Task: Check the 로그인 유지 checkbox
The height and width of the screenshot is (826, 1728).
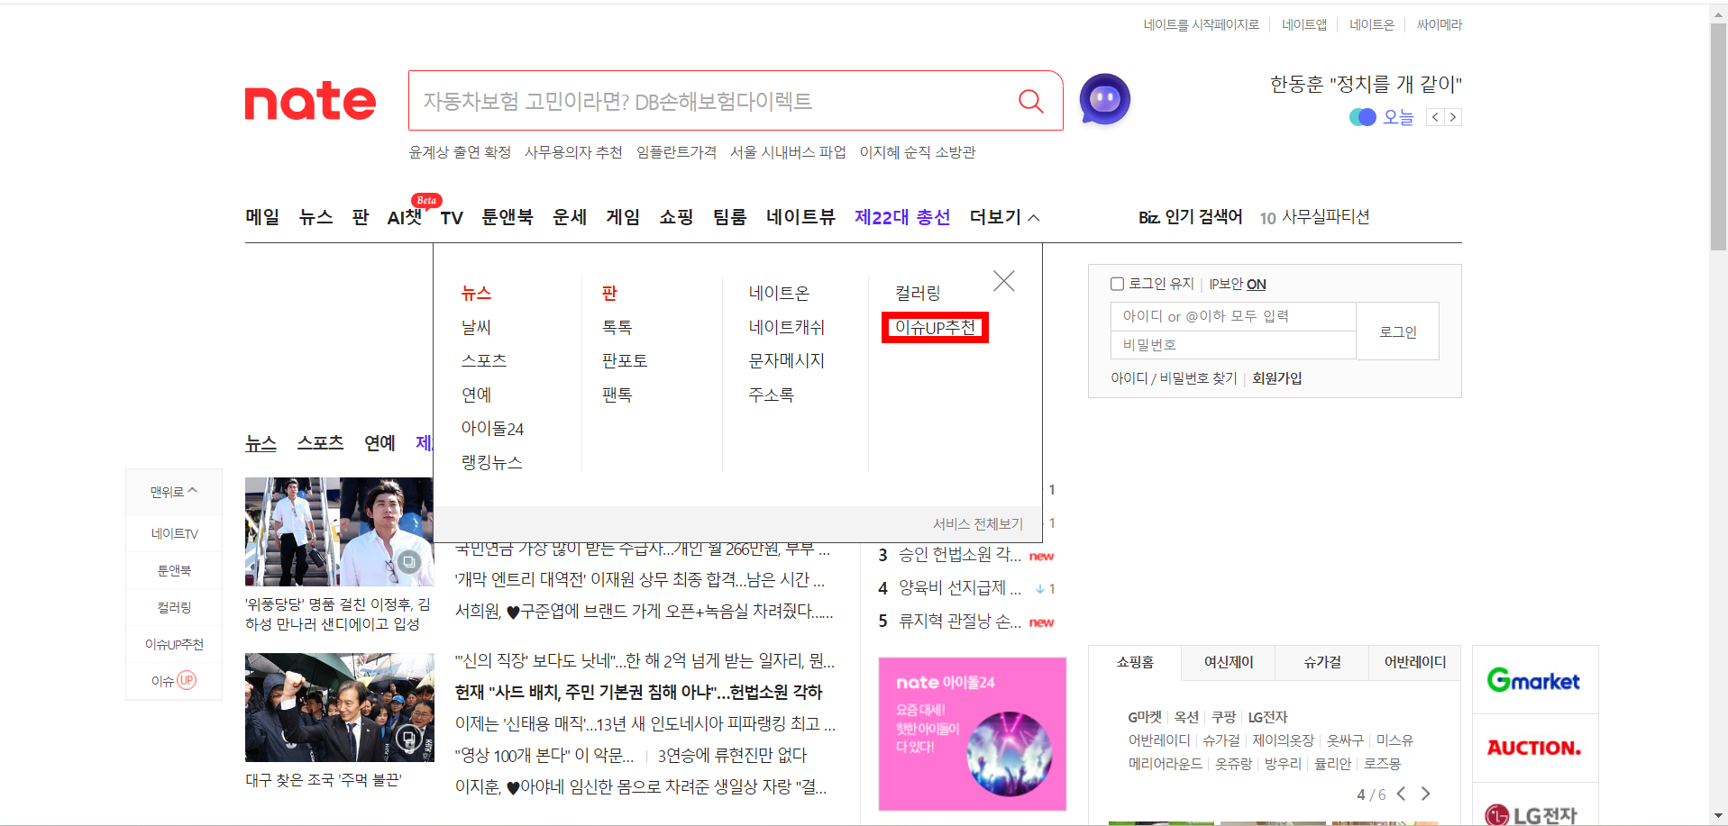Action: (x=1117, y=284)
